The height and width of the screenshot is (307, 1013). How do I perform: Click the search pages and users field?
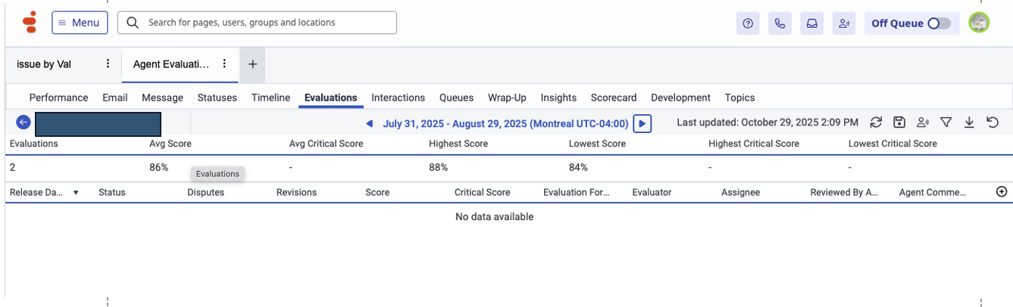coord(257,23)
